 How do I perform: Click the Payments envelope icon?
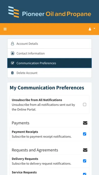(x=85, y=123)
